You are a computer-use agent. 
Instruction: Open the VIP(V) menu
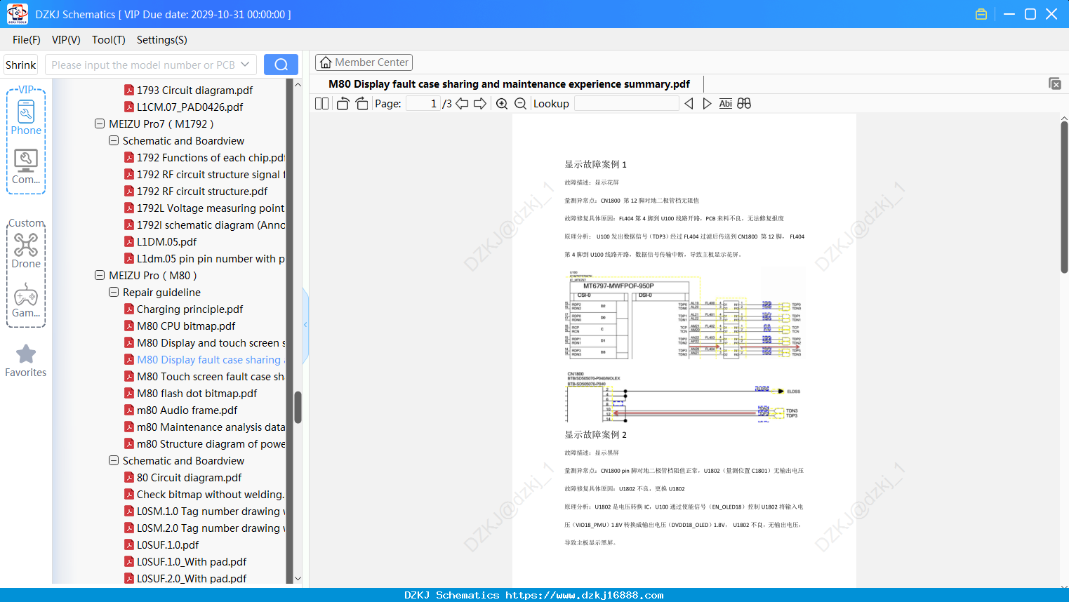(66, 40)
